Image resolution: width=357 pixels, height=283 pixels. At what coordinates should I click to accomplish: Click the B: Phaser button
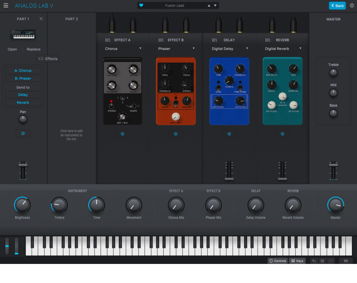point(23,78)
